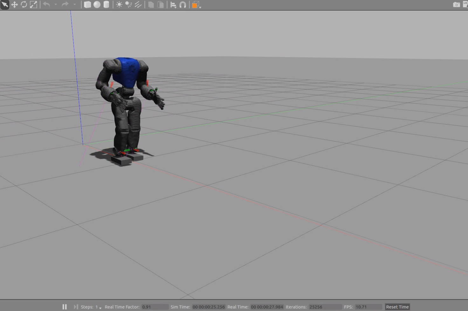The width and height of the screenshot is (468, 311).
Task: Click the "Iterations:" label
Action: [296, 307]
